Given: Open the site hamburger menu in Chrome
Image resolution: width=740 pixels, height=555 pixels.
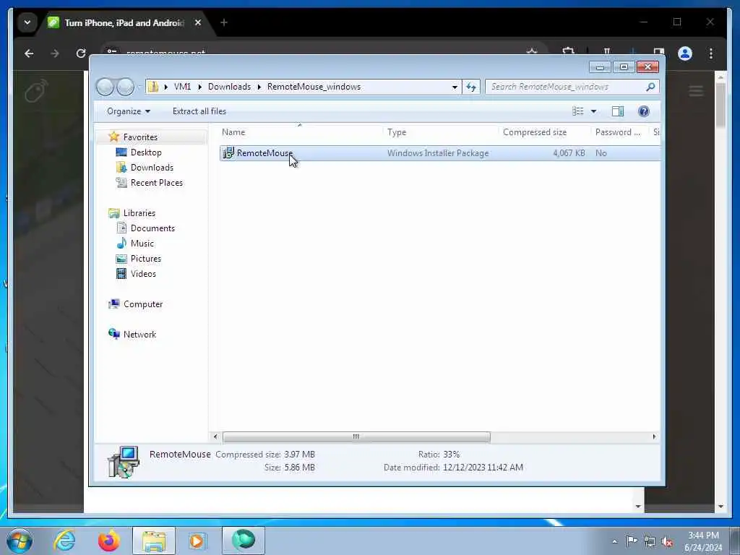Looking at the screenshot, I should (x=696, y=90).
